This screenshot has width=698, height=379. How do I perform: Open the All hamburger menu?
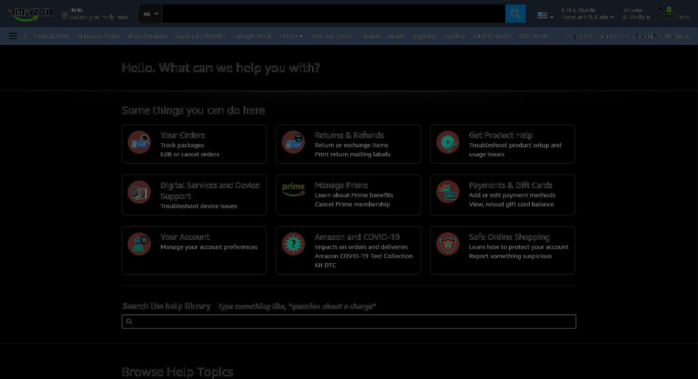18,36
